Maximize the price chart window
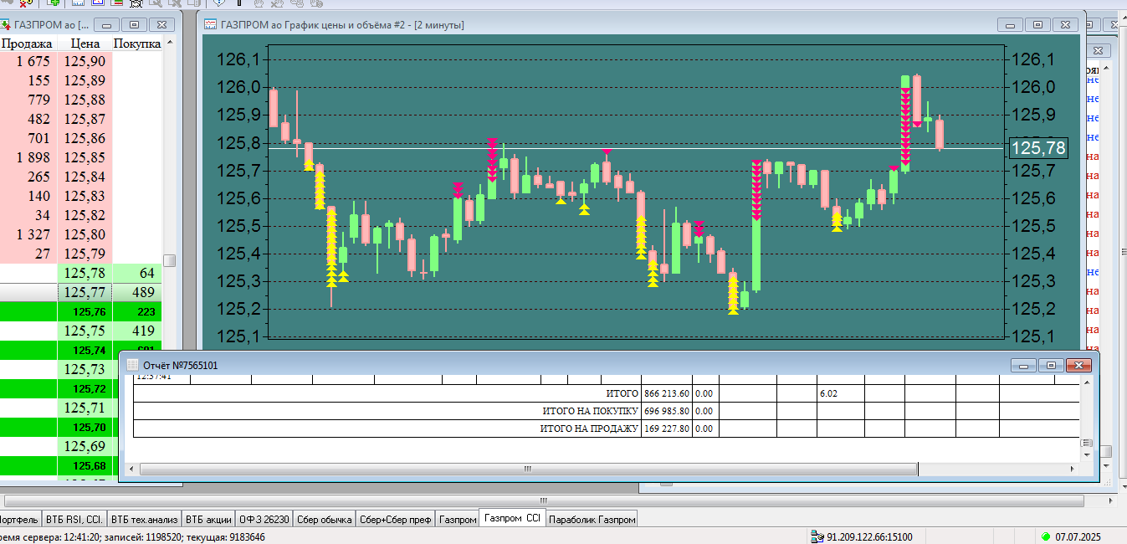 click(1037, 25)
